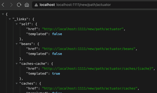Select the "href" key under caches-cache
157x93 pixels.
(x=32, y=69)
